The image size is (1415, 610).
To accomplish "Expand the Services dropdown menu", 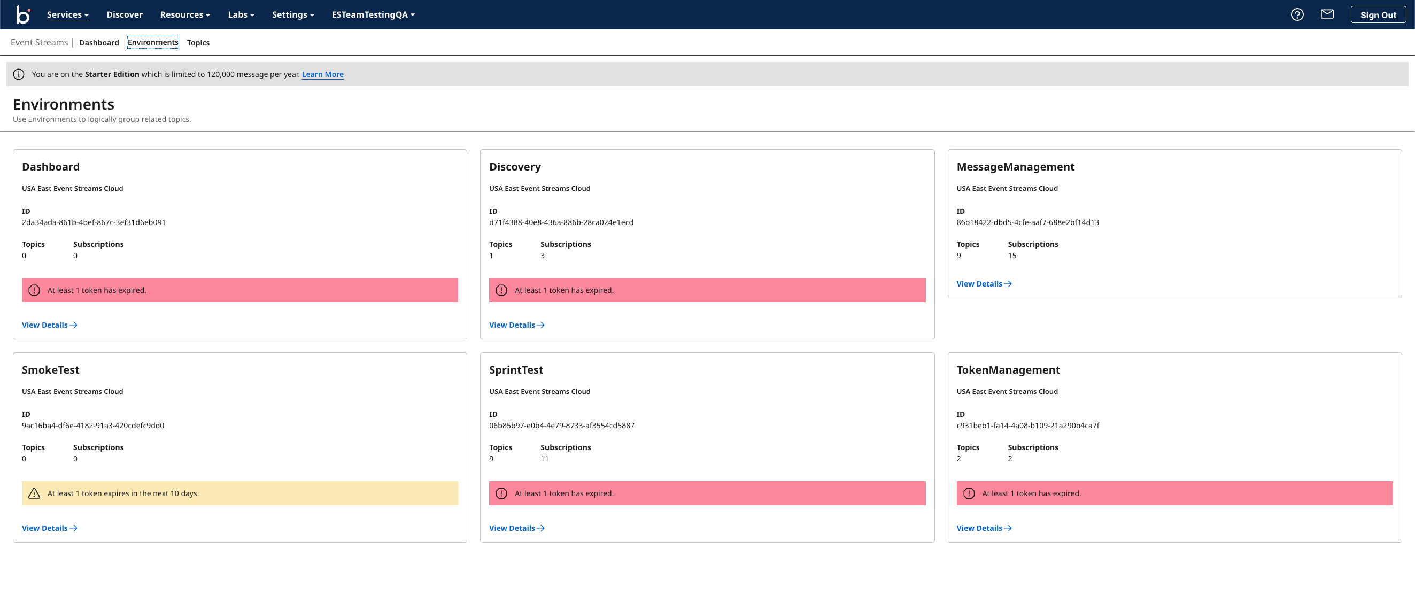I will pos(67,15).
